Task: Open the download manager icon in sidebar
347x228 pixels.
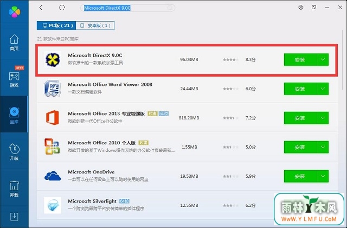Action: pos(14,217)
